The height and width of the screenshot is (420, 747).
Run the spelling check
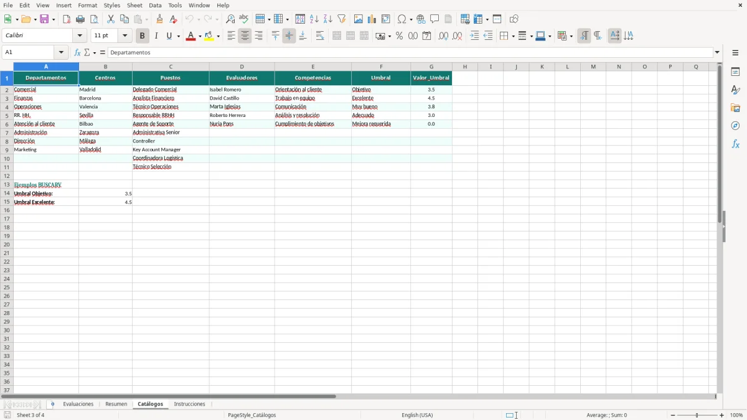(x=244, y=19)
